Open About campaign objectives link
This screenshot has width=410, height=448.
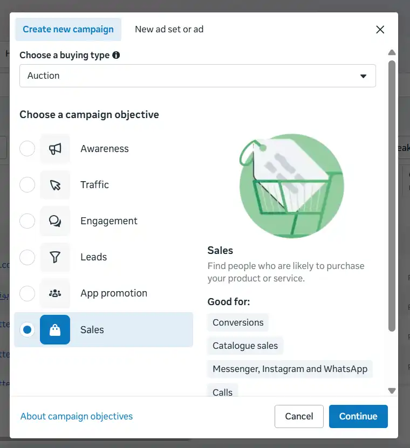pyautogui.click(x=77, y=416)
